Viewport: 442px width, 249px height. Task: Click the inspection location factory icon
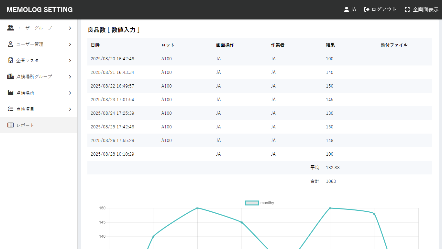(x=10, y=93)
